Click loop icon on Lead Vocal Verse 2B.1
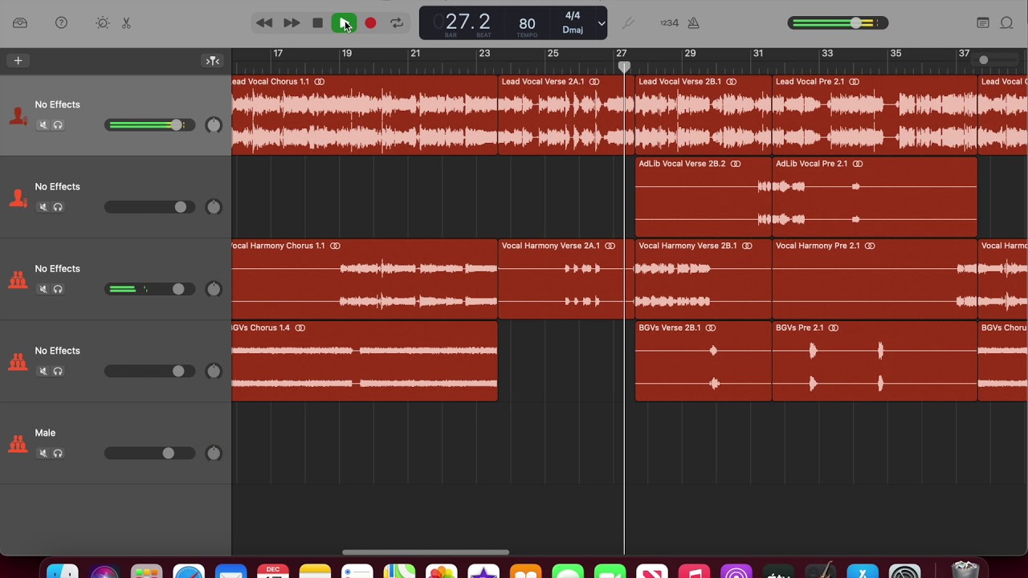The width and height of the screenshot is (1028, 578). click(x=731, y=82)
